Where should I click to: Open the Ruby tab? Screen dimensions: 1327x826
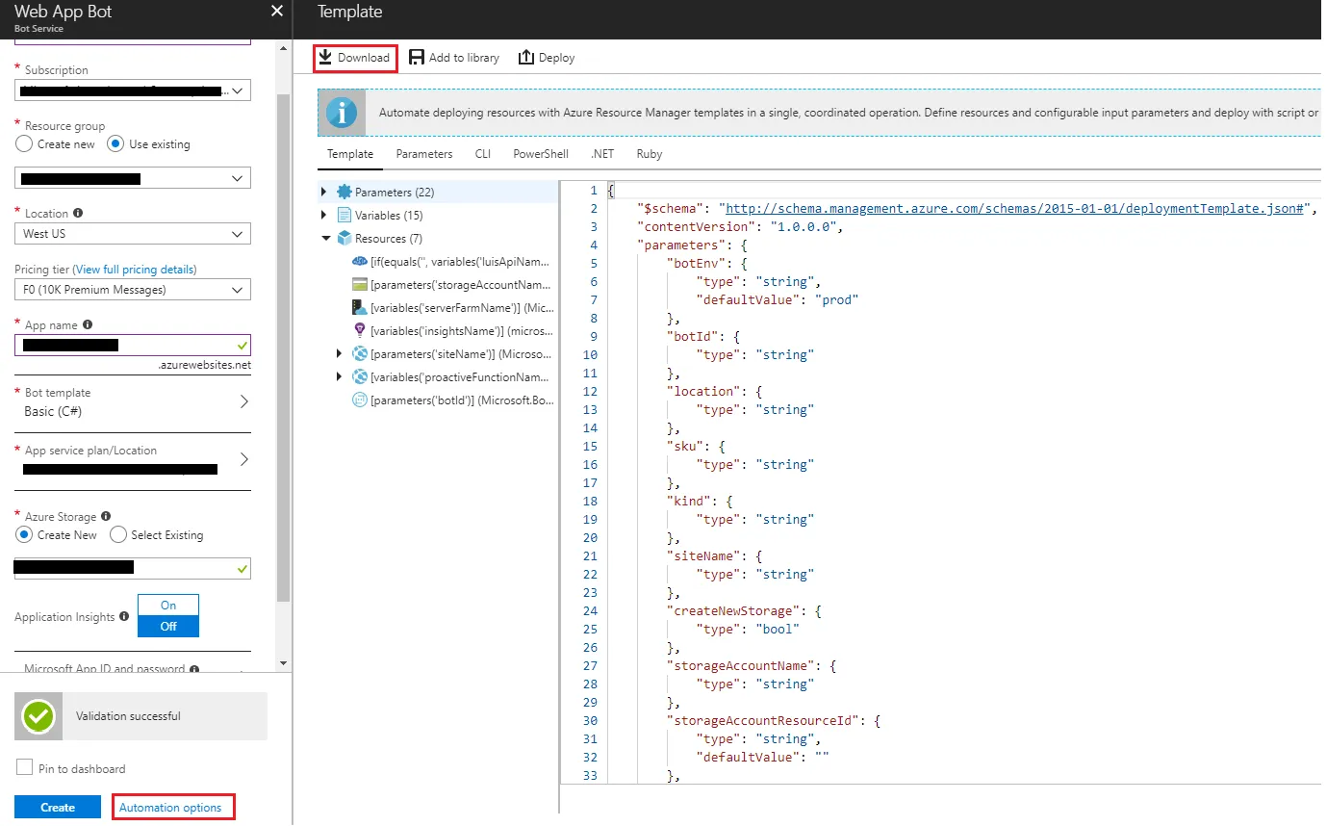coord(650,154)
